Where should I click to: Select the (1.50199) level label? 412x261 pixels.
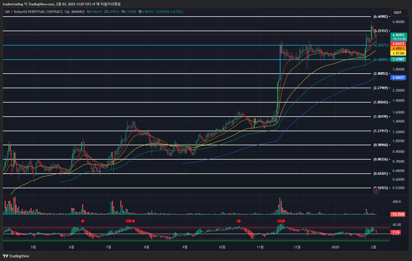tap(381, 117)
